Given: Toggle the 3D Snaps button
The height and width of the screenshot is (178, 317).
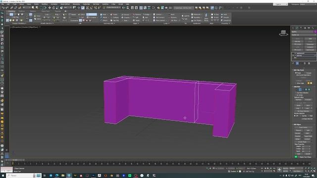Looking at the screenshot, I should tap(87, 8).
